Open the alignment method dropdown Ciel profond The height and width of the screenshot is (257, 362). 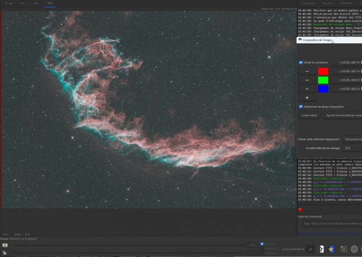click(x=352, y=139)
